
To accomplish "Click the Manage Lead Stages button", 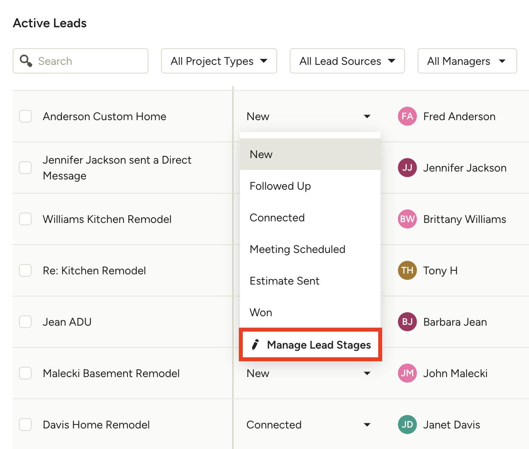I will [x=311, y=344].
